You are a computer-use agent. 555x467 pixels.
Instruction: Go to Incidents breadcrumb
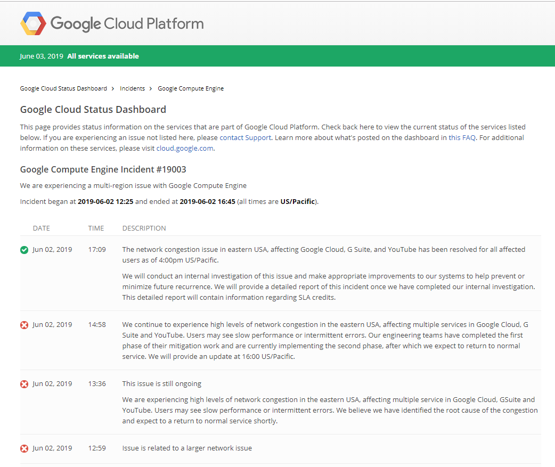[x=133, y=88]
